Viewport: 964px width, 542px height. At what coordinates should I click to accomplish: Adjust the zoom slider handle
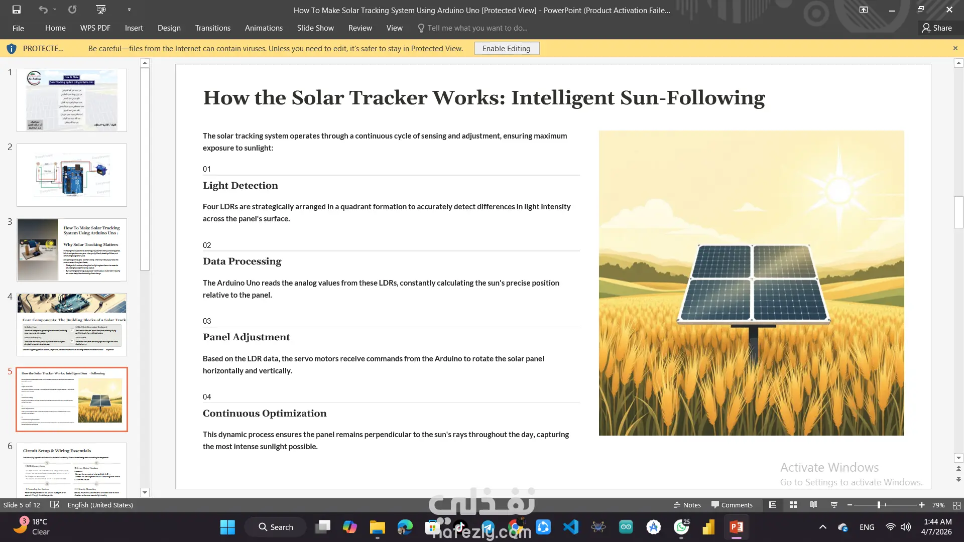(879, 505)
